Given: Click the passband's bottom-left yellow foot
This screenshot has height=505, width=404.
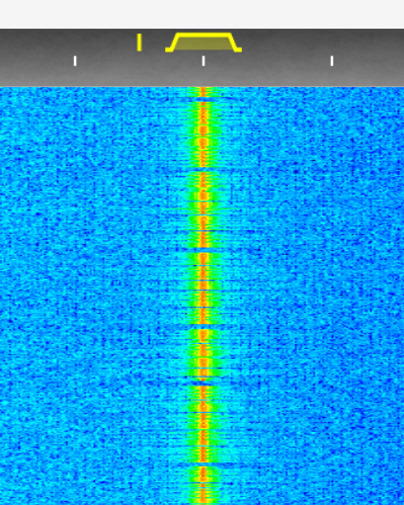Looking at the screenshot, I should pyautogui.click(x=169, y=50).
